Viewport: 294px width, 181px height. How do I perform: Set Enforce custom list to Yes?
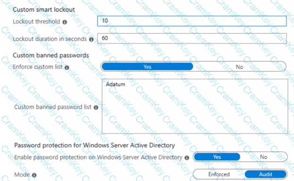147,67
